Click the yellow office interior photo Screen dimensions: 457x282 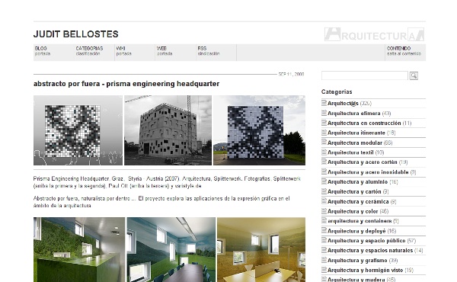click(261, 250)
